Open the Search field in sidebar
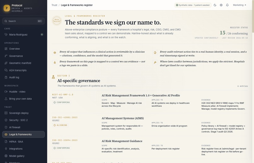The height and width of the screenshot is (163, 254). coord(24,21)
